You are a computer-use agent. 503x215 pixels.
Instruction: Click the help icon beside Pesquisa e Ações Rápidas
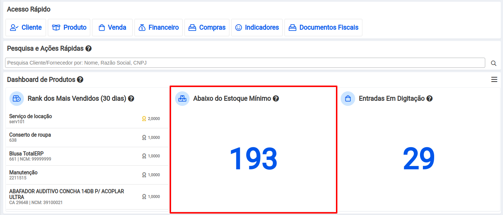coord(88,49)
